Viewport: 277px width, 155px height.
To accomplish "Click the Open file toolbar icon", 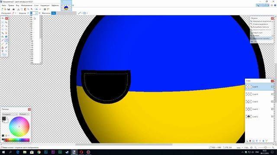I will 5,9.
